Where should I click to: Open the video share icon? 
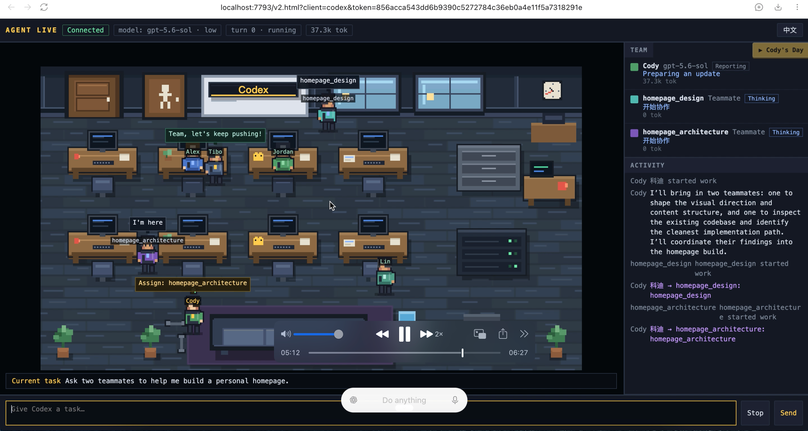(503, 333)
